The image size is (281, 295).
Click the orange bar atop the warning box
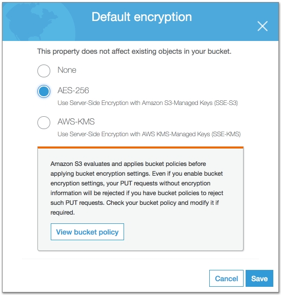click(140, 147)
